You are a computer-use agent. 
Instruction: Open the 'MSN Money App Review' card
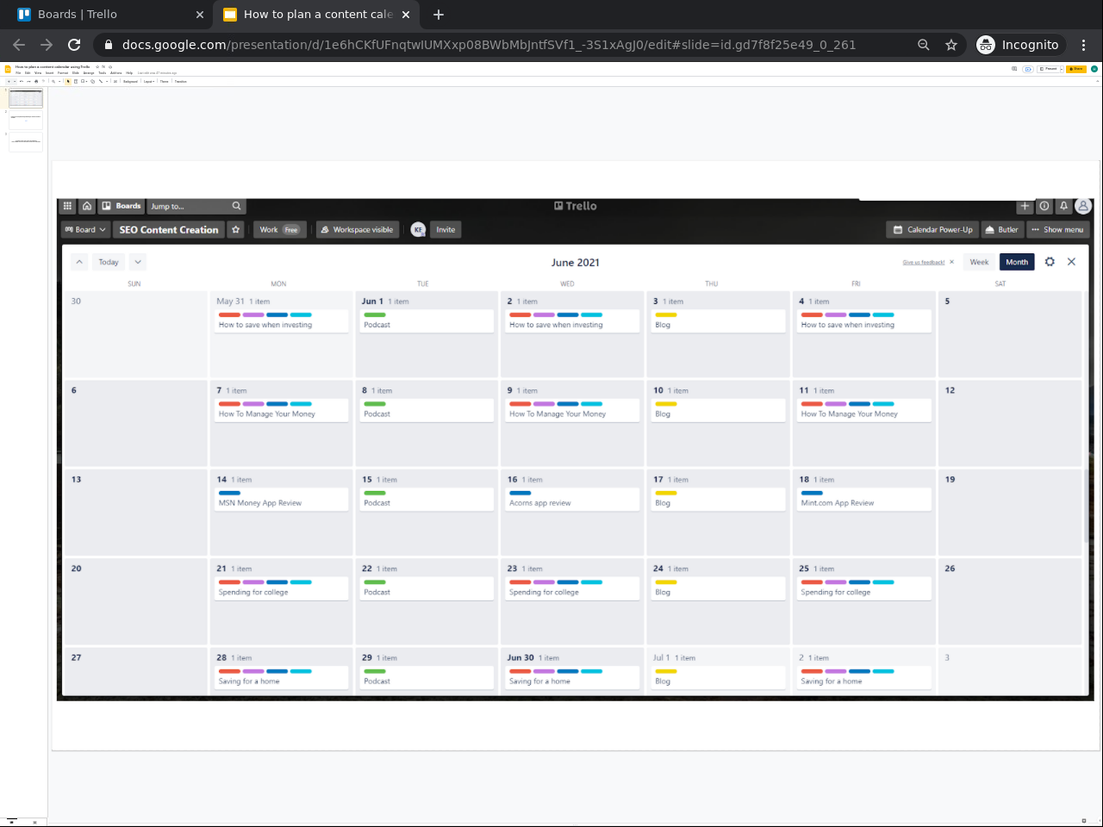(282, 499)
